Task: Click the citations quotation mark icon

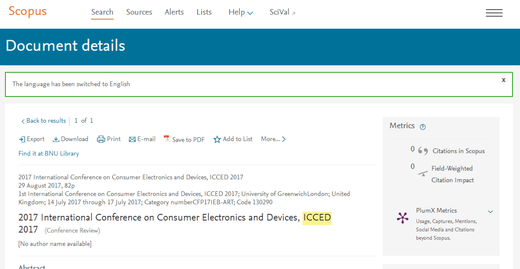Action: (x=423, y=151)
